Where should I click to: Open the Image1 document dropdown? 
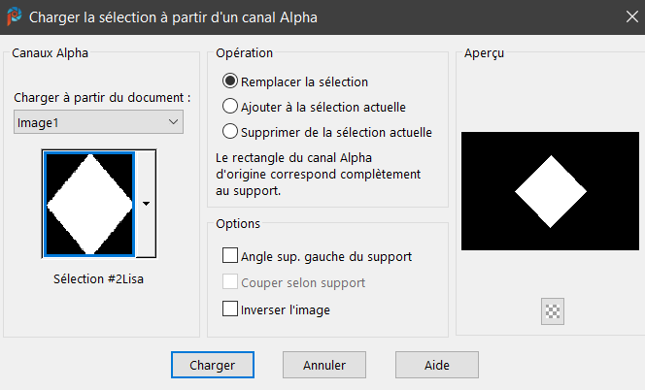click(x=99, y=122)
